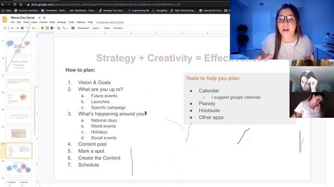Open the Layout dropdown

[96, 28]
